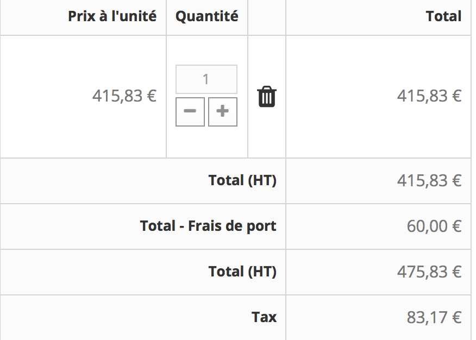Click empty area below quantity stepper buttons
476x340 pixels.
pos(206,142)
